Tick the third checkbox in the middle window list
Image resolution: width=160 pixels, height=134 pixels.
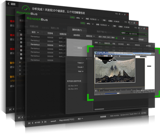click(x=21, y=42)
